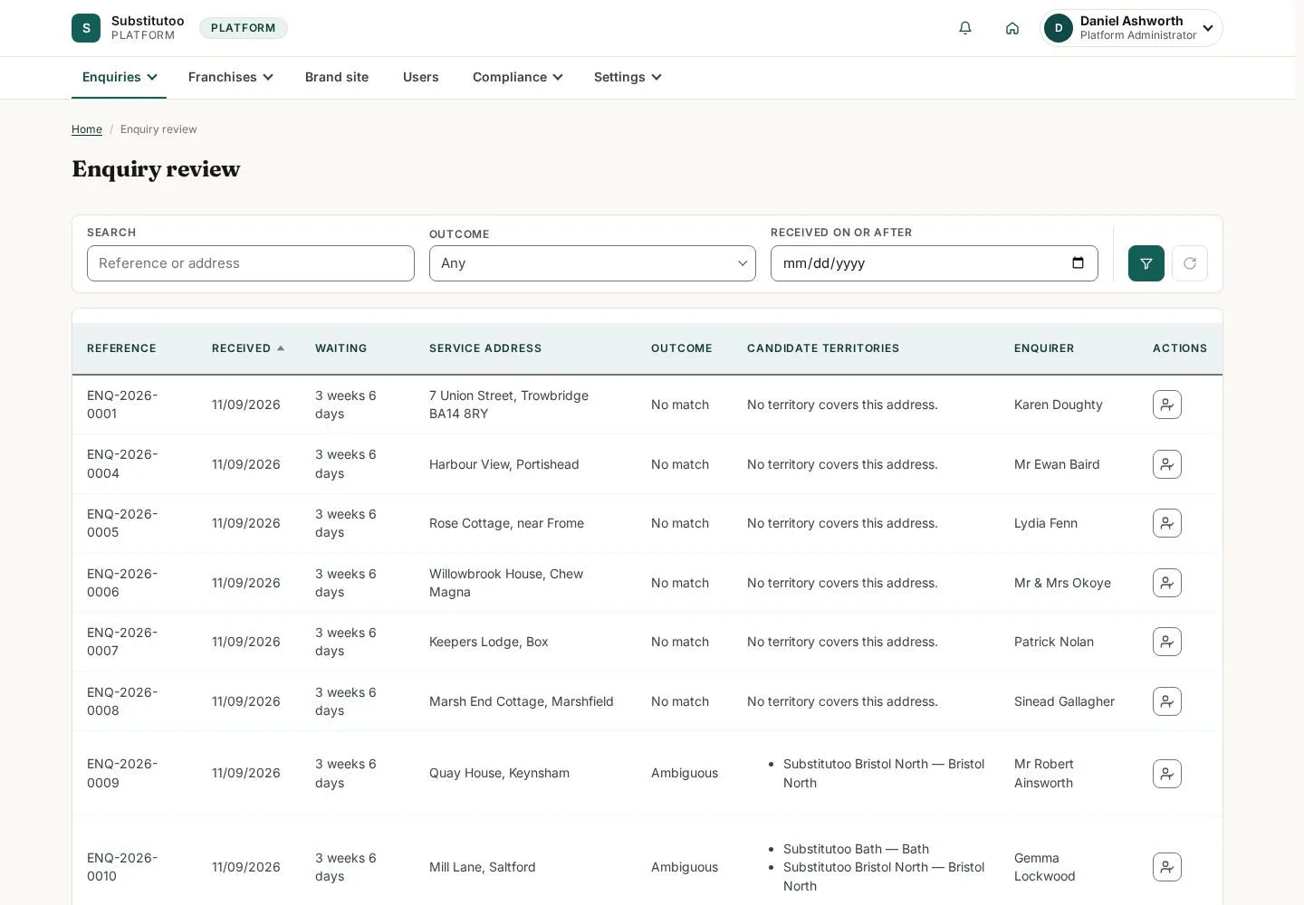Select reference ENQ-2026-0004

pyautogui.click(x=122, y=464)
